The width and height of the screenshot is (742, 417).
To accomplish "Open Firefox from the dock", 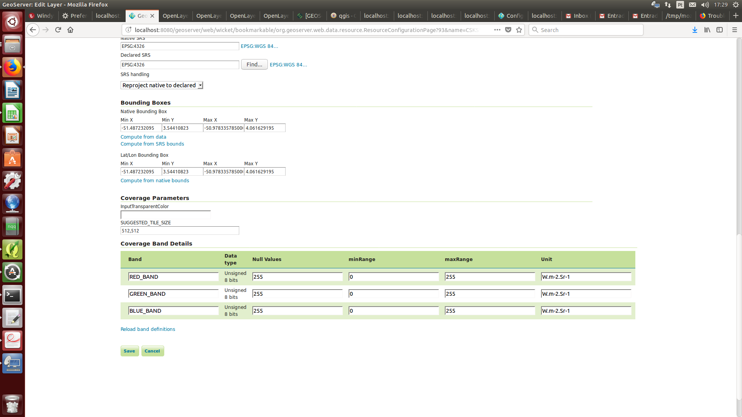I will click(12, 67).
